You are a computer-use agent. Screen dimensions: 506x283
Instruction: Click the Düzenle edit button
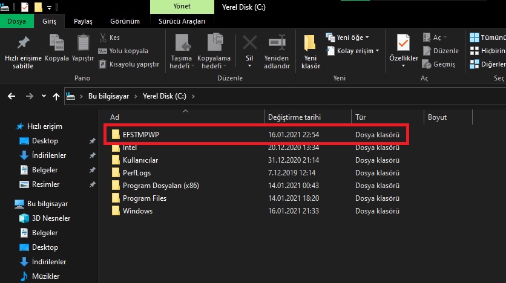pos(441,51)
